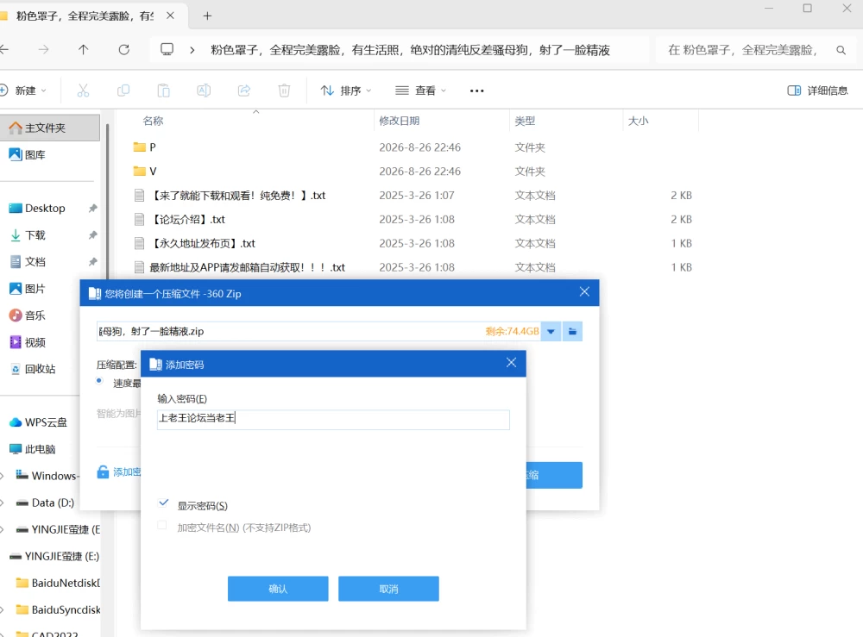Click the Rename icon in toolbar

coord(204,91)
